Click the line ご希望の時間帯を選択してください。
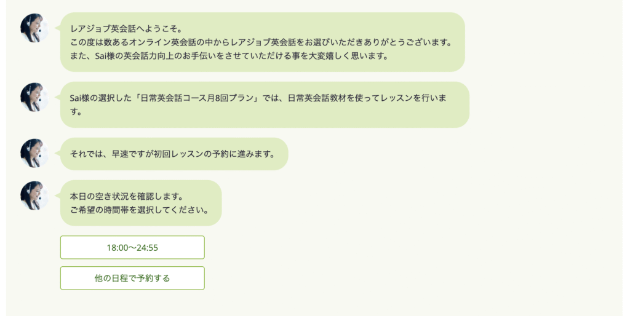Image resolution: width=630 pixels, height=316 pixels. [138, 210]
